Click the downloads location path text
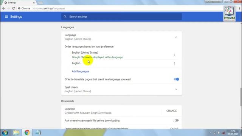This screenshot has height=136, width=242. (x=88, y=113)
